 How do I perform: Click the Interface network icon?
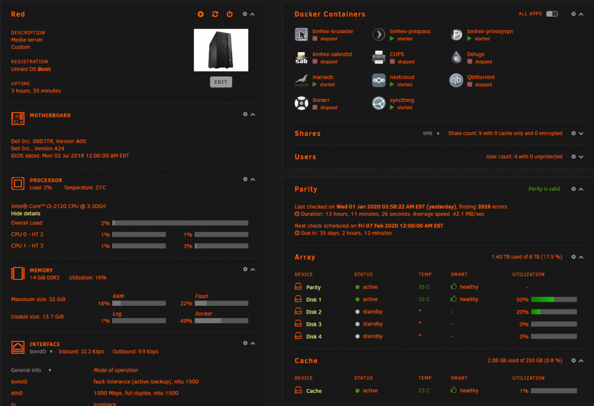click(x=18, y=347)
